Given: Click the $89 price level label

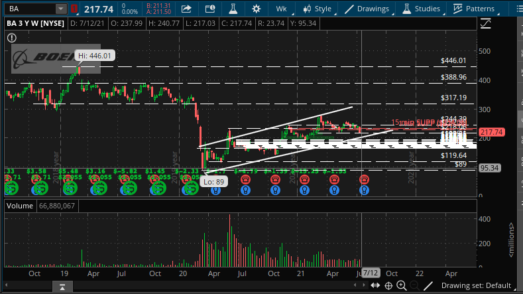Looking at the screenshot, I should coord(460,165).
